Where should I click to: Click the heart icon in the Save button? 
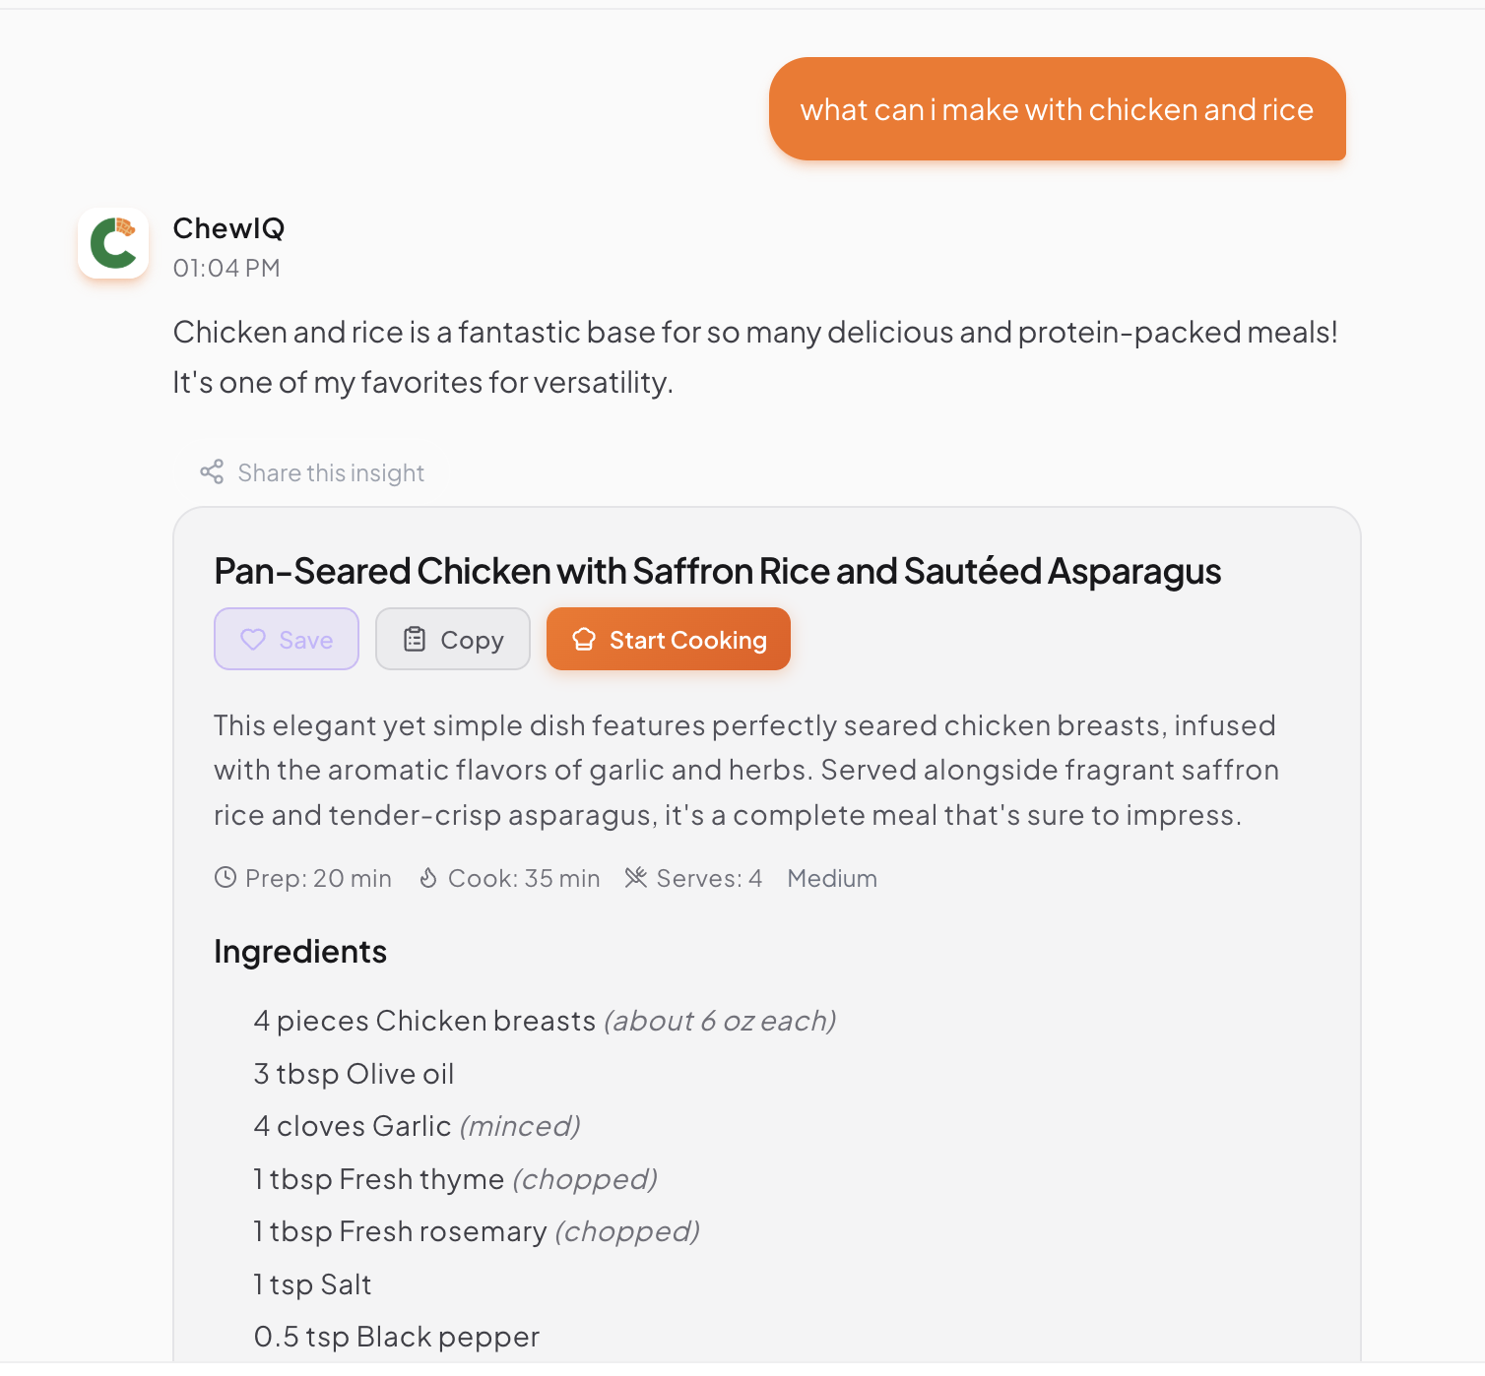pos(253,640)
